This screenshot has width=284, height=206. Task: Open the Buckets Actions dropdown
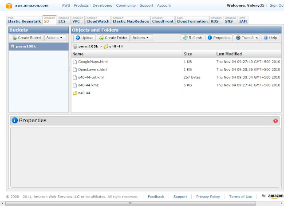55,38
